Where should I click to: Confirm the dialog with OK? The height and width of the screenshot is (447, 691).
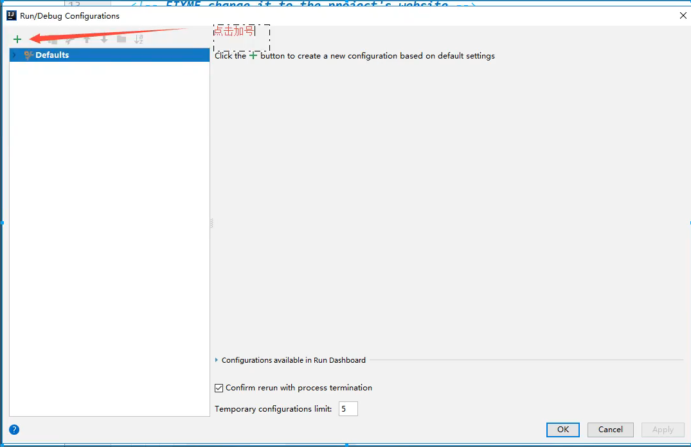pos(562,430)
